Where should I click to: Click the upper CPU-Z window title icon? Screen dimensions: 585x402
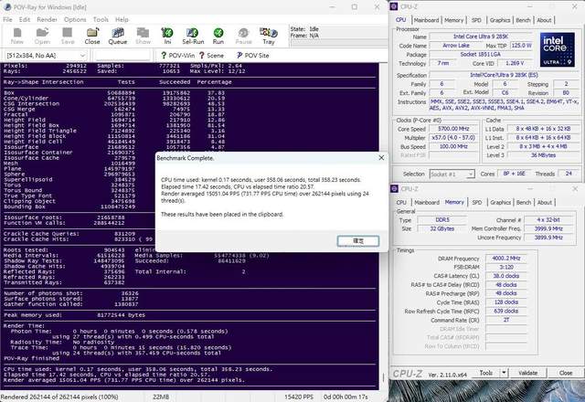click(394, 6)
